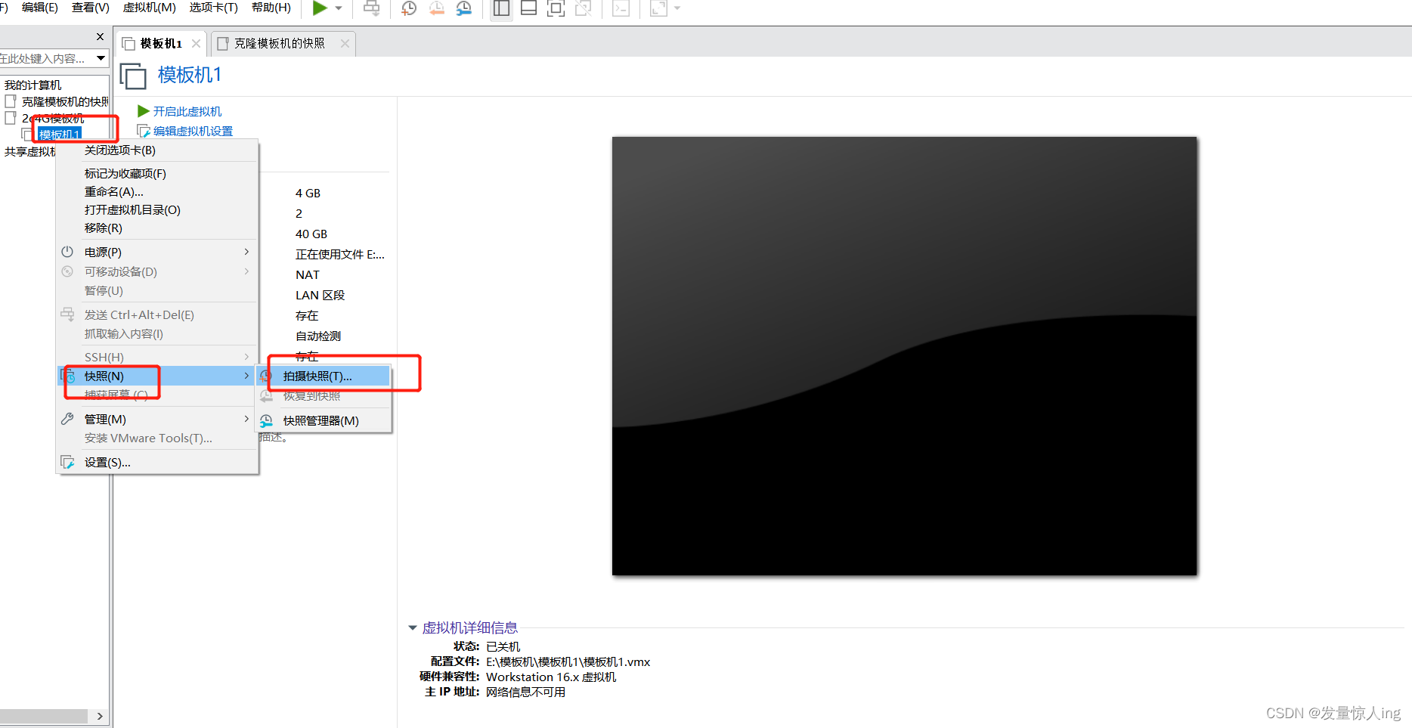Click the send Ctrl+Alt+Del toolbar icon
The image size is (1412, 728).
click(x=372, y=8)
